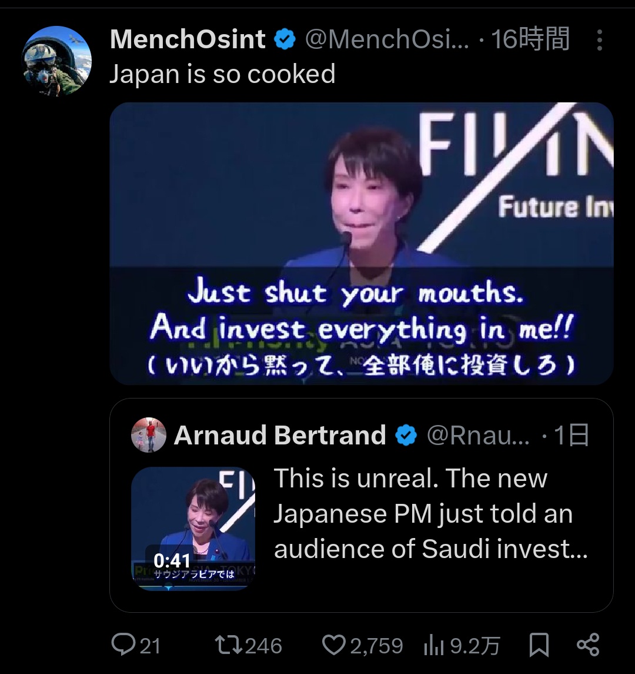
Task: Tap the reply speech bubble icon
Action: point(123,645)
